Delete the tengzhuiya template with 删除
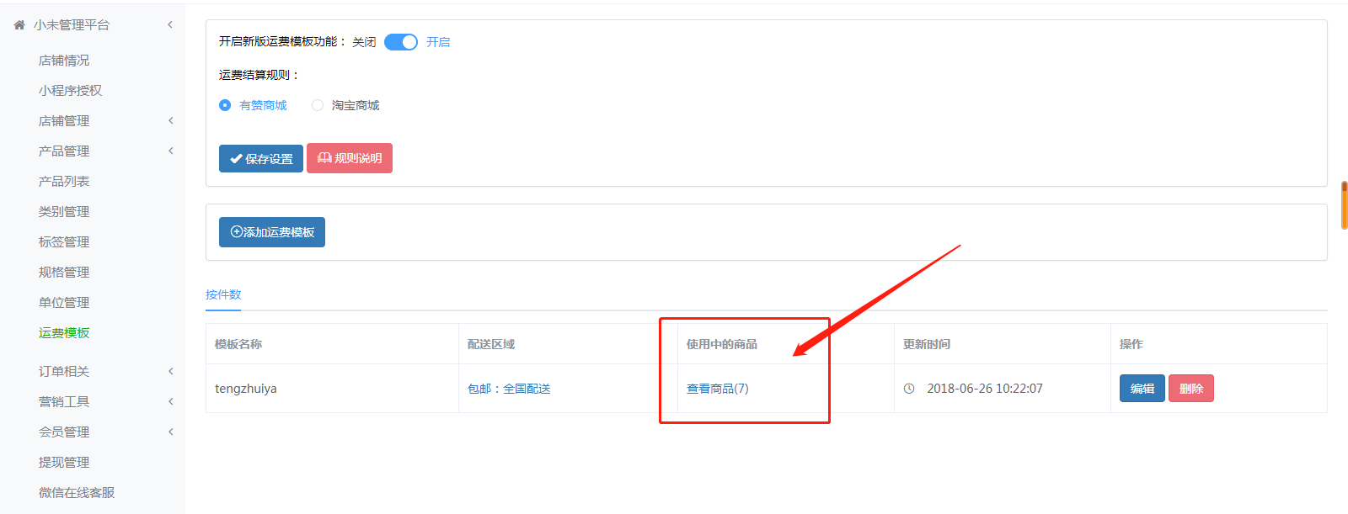The width and height of the screenshot is (1348, 514). [1190, 389]
